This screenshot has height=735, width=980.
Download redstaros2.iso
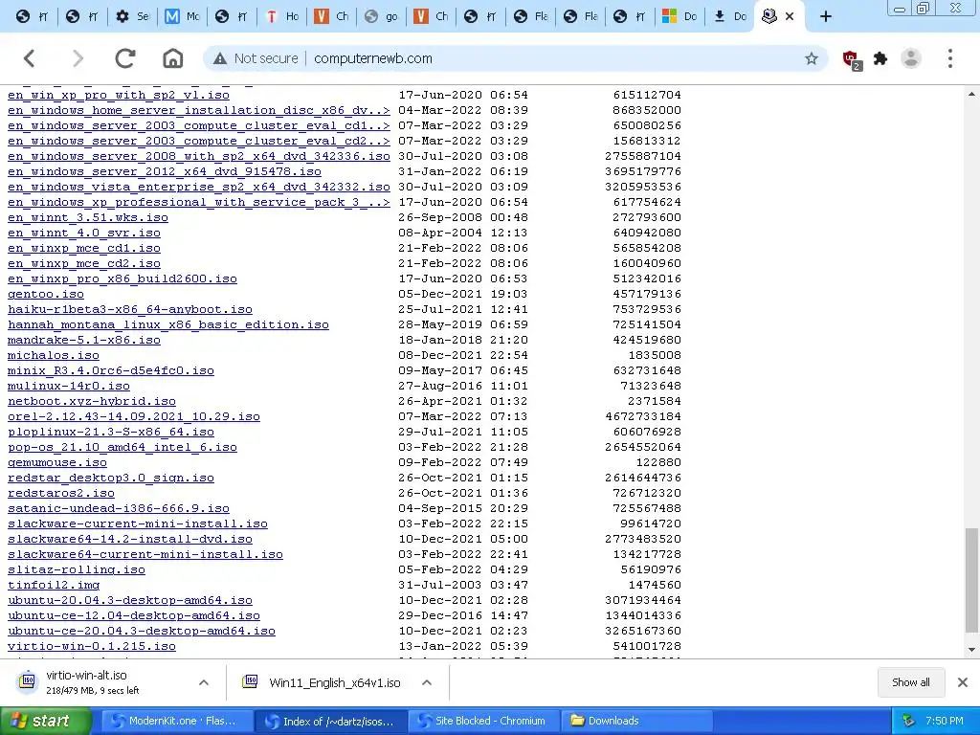pos(60,493)
